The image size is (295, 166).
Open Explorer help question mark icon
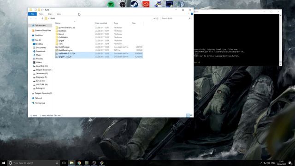(x=192, y=14)
